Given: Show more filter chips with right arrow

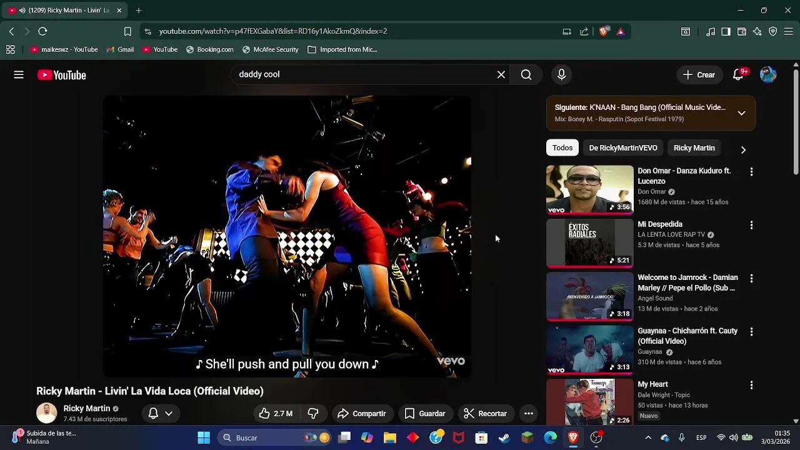Looking at the screenshot, I should point(743,149).
